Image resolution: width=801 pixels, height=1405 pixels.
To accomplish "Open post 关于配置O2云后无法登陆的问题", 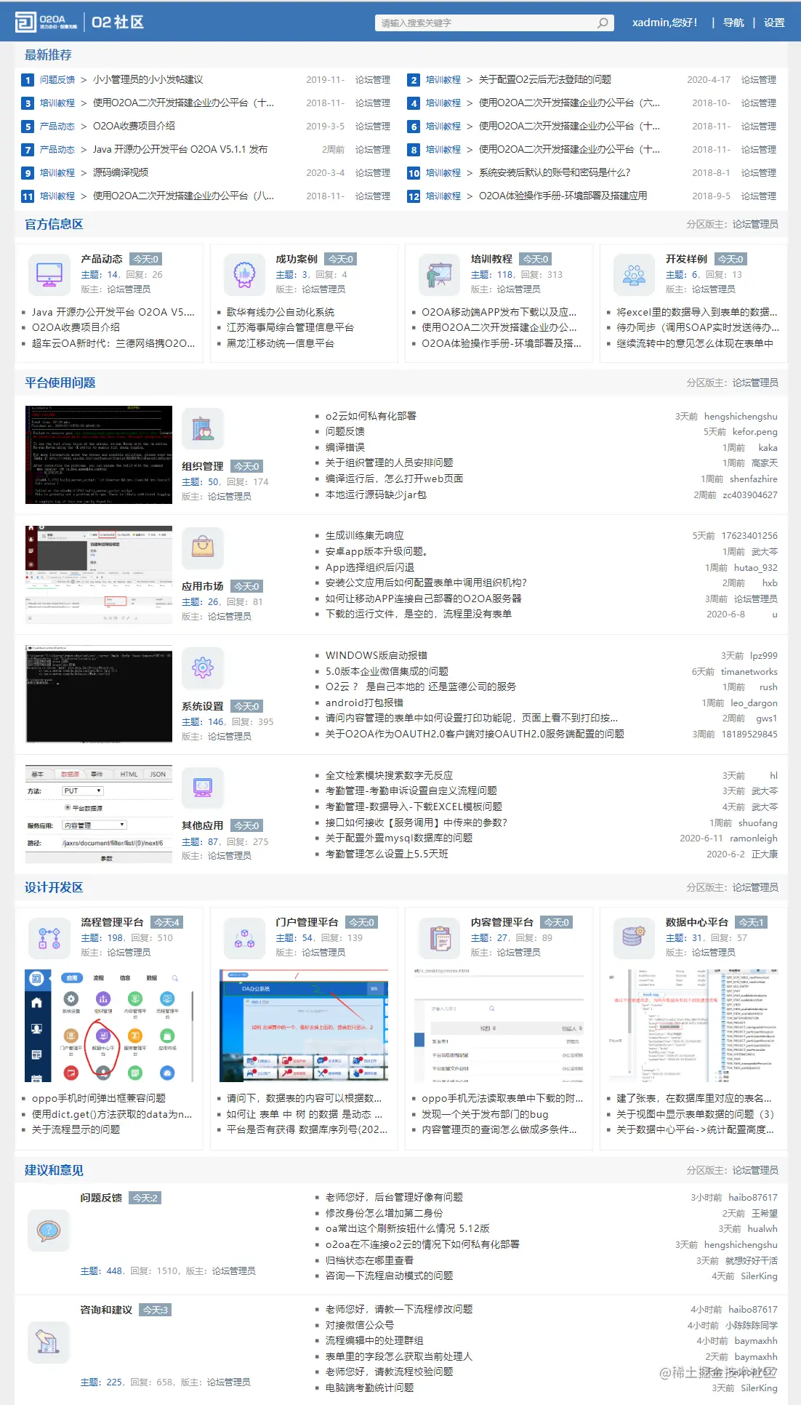I will (x=545, y=80).
